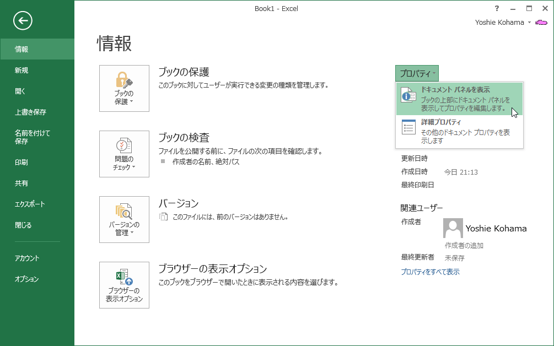Click the プロパティをすべて表示 link

coord(430,272)
